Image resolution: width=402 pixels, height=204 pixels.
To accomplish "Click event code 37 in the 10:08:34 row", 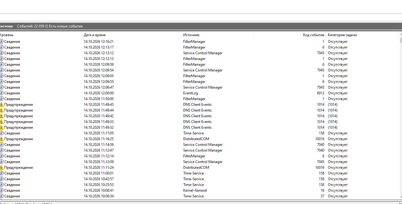I will point(322,196).
